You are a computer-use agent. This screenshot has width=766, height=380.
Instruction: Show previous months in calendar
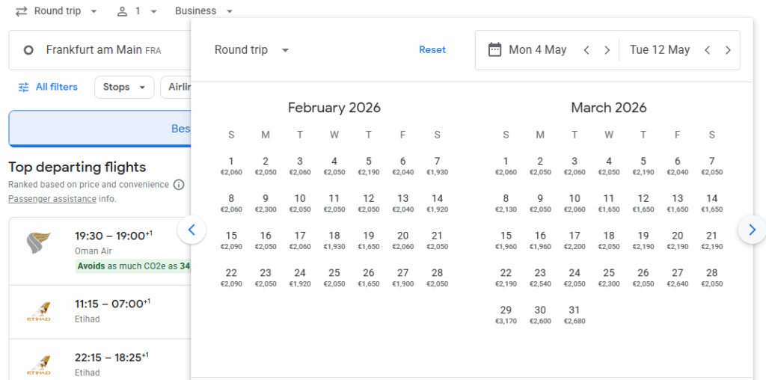191,230
